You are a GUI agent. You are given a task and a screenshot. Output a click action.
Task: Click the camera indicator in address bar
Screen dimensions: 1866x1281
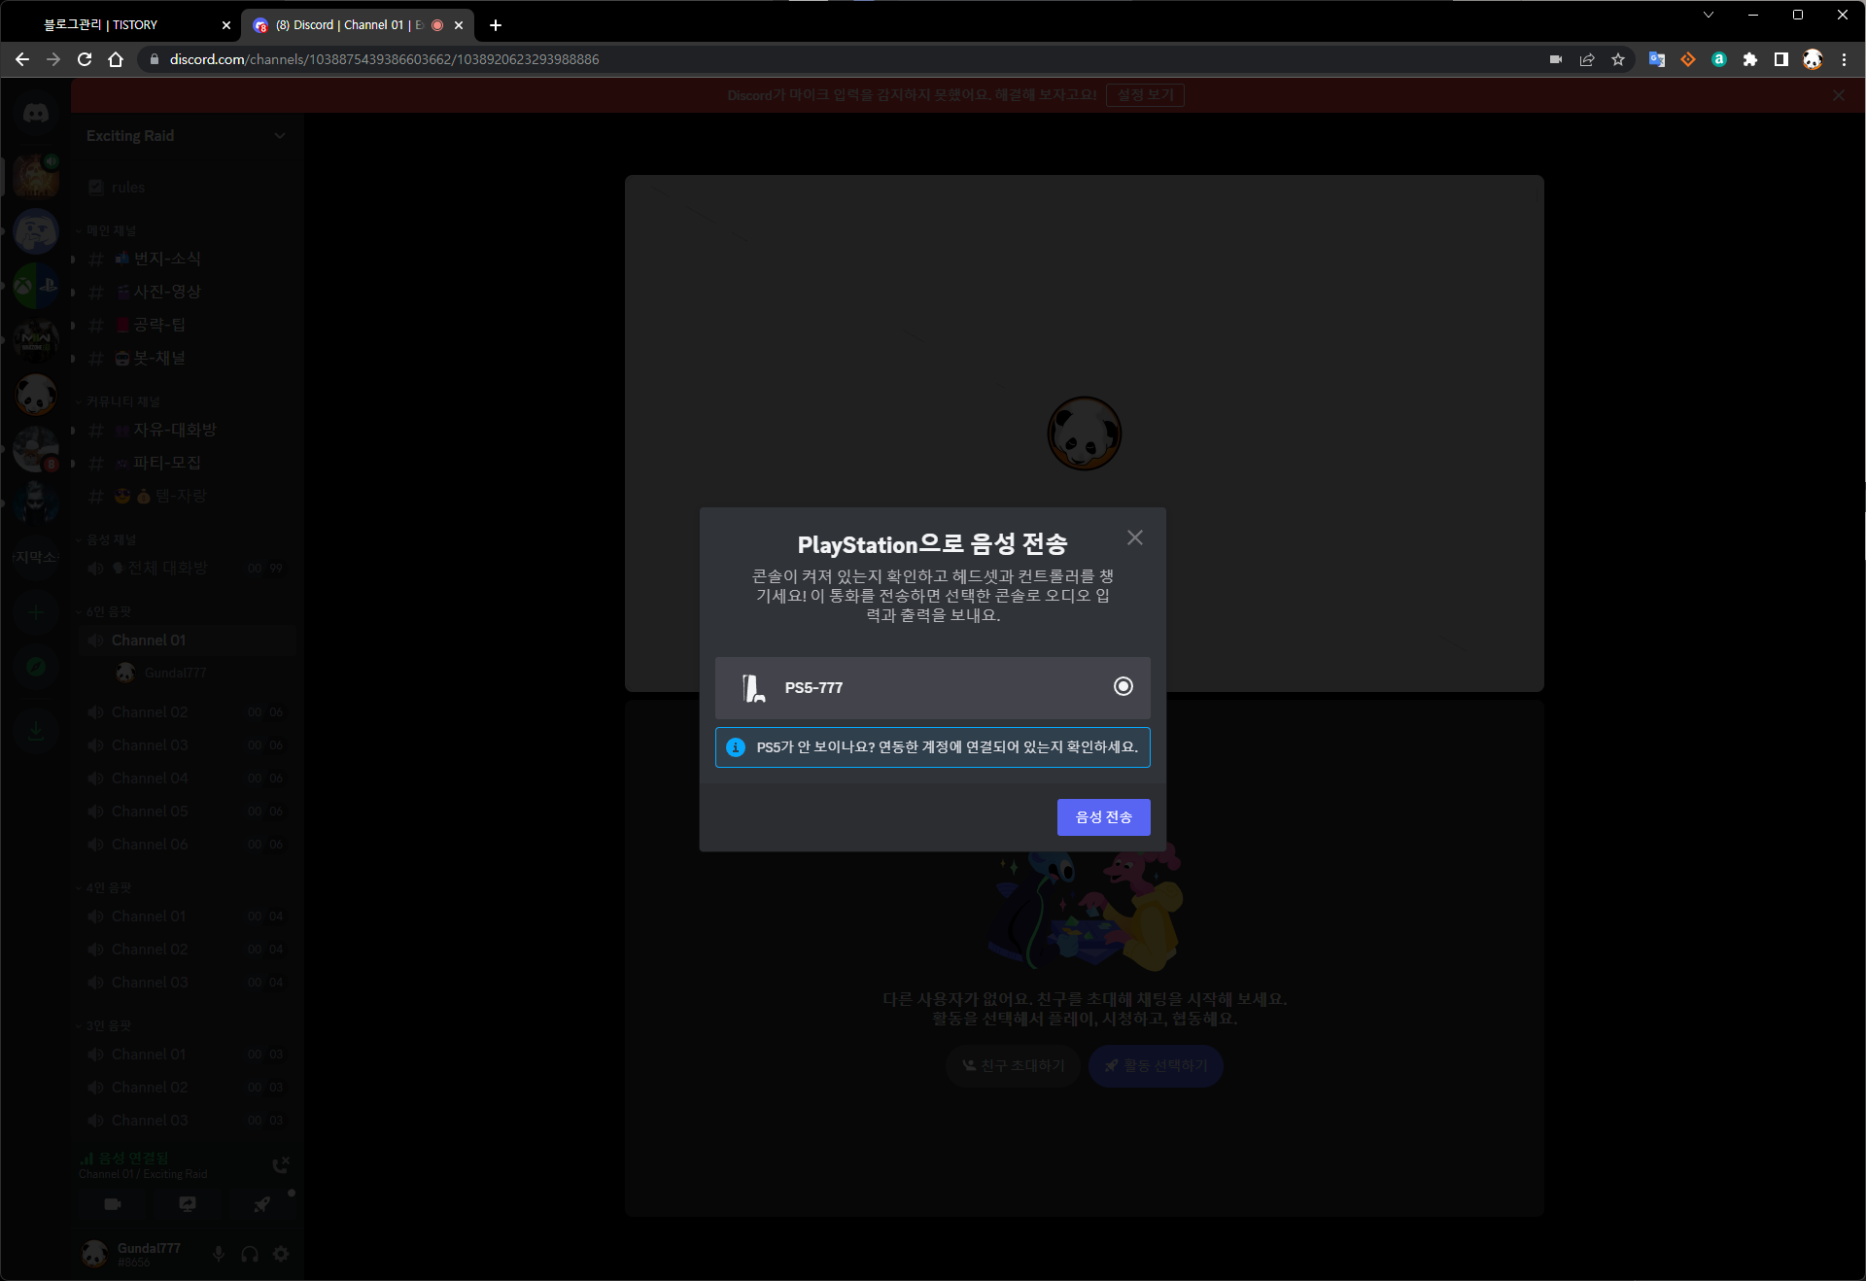pos(1556,59)
